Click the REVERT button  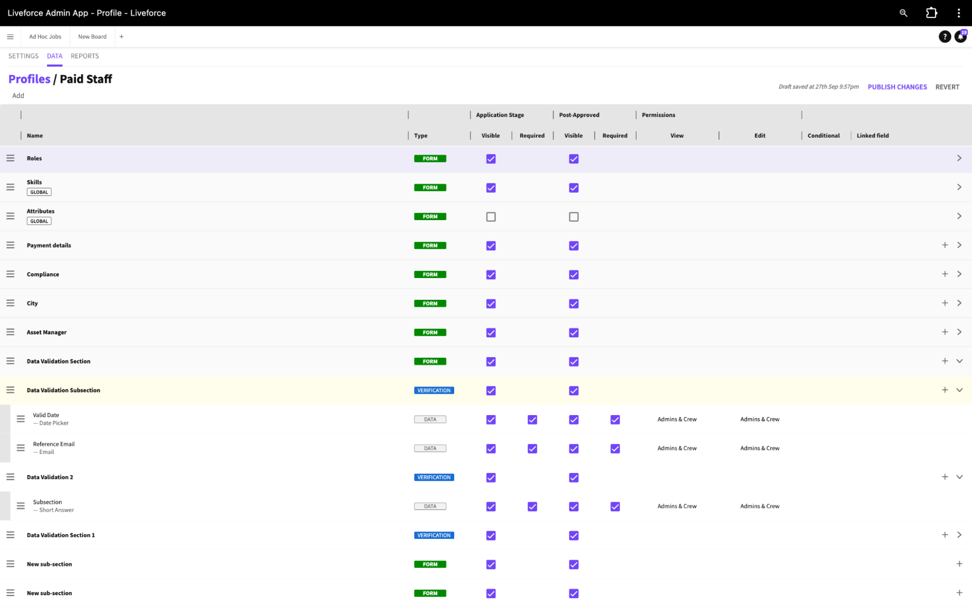947,87
